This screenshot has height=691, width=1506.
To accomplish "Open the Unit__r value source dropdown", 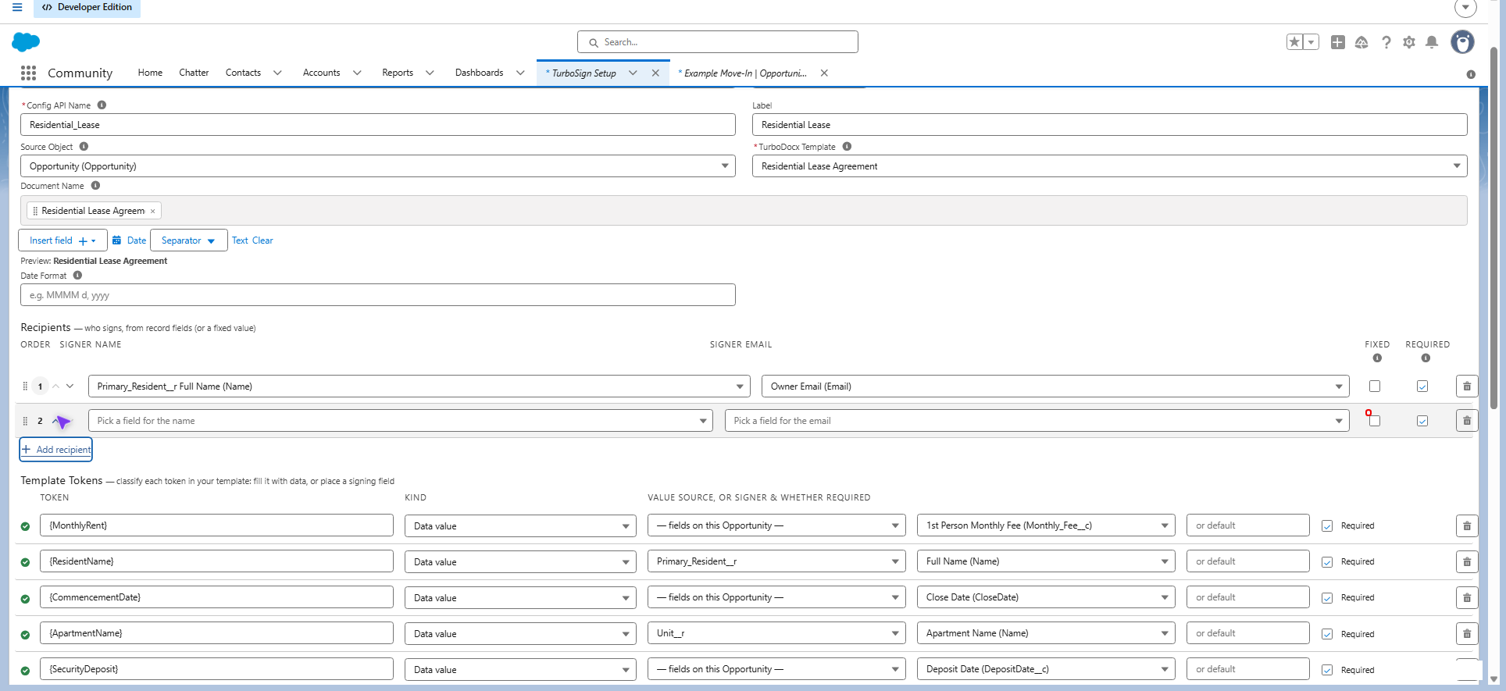I will [776, 633].
